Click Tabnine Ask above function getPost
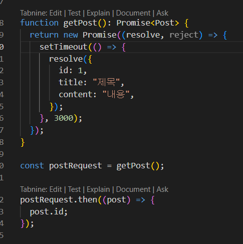This screenshot has height=244, width=243. [x=162, y=13]
